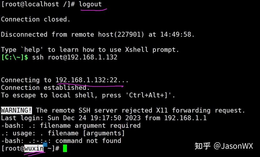260x157 pixels.
Task: Click the @JasonWX watermark
Action: point(234,146)
